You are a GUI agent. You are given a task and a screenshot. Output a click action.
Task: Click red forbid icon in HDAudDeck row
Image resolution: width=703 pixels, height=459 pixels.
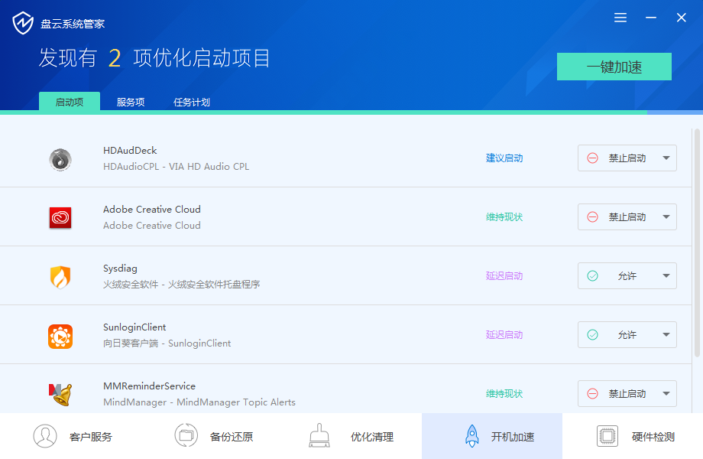(x=592, y=158)
